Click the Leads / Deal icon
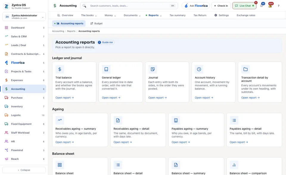 coord(6,45)
